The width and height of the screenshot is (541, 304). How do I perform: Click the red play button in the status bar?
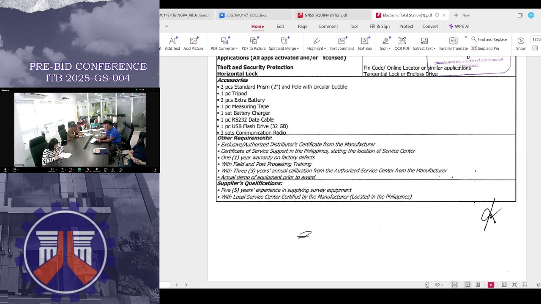491,285
